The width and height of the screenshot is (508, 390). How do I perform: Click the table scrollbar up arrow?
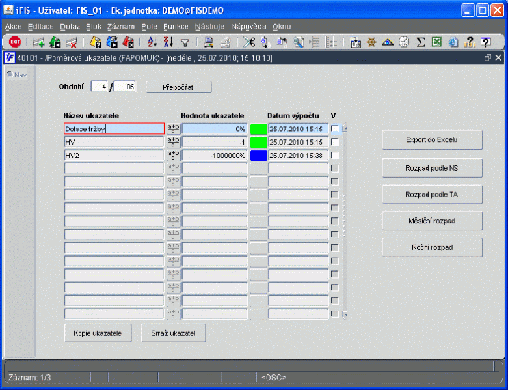point(345,128)
